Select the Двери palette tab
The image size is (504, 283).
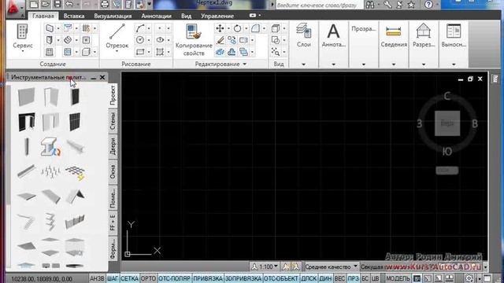(113, 146)
